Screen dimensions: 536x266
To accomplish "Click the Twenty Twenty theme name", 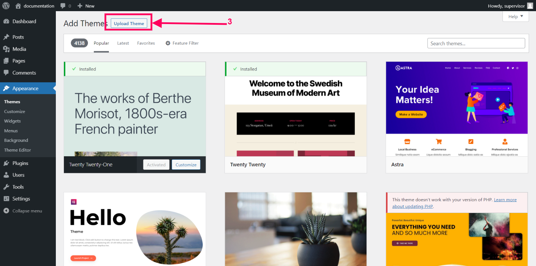I will (248, 165).
